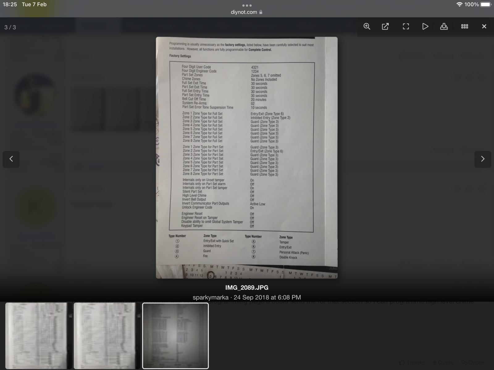Download the image IMG_2089.JPG

coord(444,27)
